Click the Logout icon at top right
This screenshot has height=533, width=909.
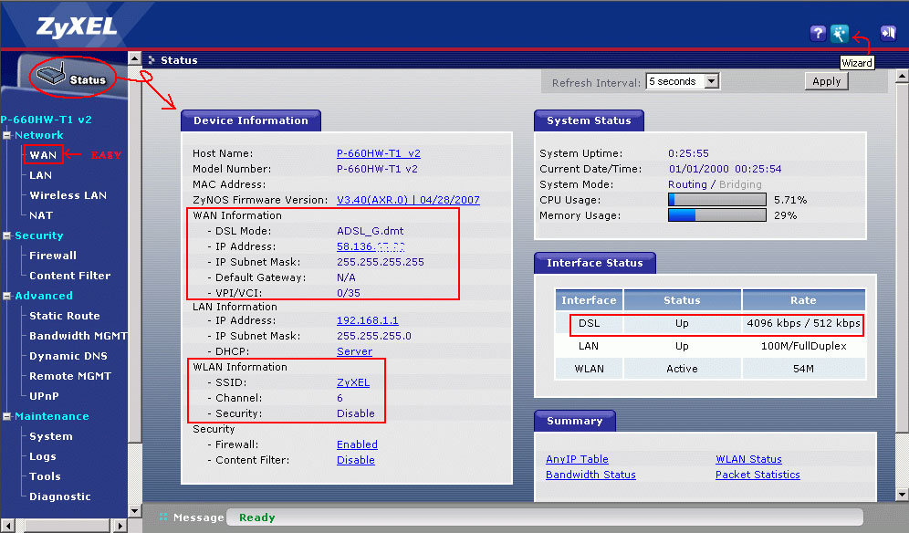887,34
